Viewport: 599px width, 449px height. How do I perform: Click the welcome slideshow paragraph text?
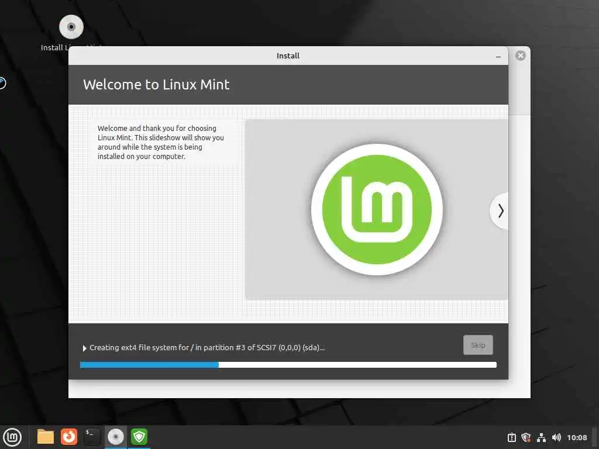(x=160, y=143)
